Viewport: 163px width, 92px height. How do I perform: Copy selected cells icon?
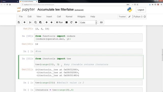pos(35,22)
